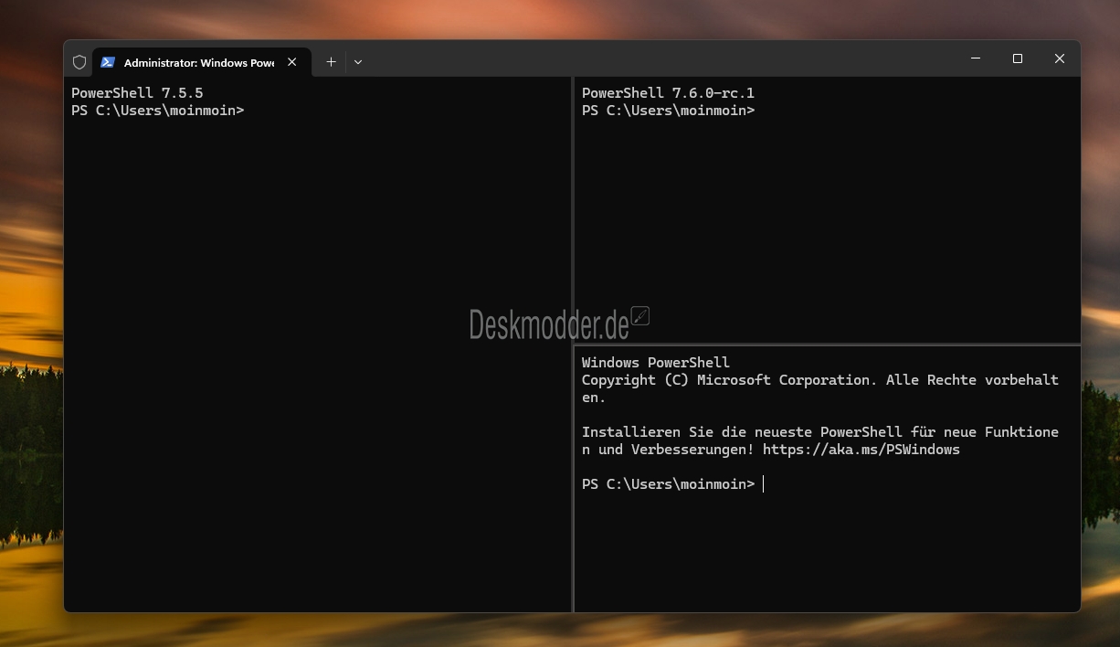The height and width of the screenshot is (647, 1120).
Task: Click the PowerShell icon on the tab
Action: [x=108, y=62]
